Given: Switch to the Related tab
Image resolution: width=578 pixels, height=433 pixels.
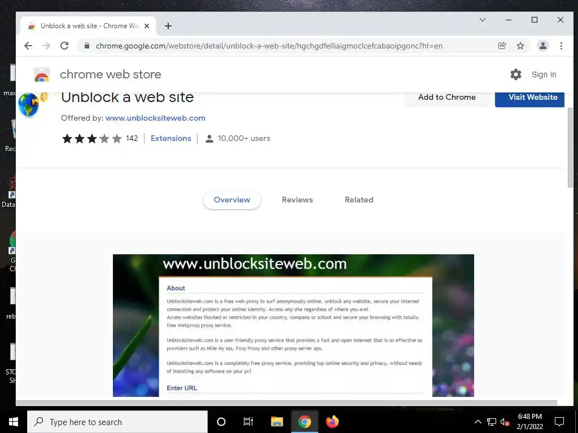Looking at the screenshot, I should click(358, 200).
